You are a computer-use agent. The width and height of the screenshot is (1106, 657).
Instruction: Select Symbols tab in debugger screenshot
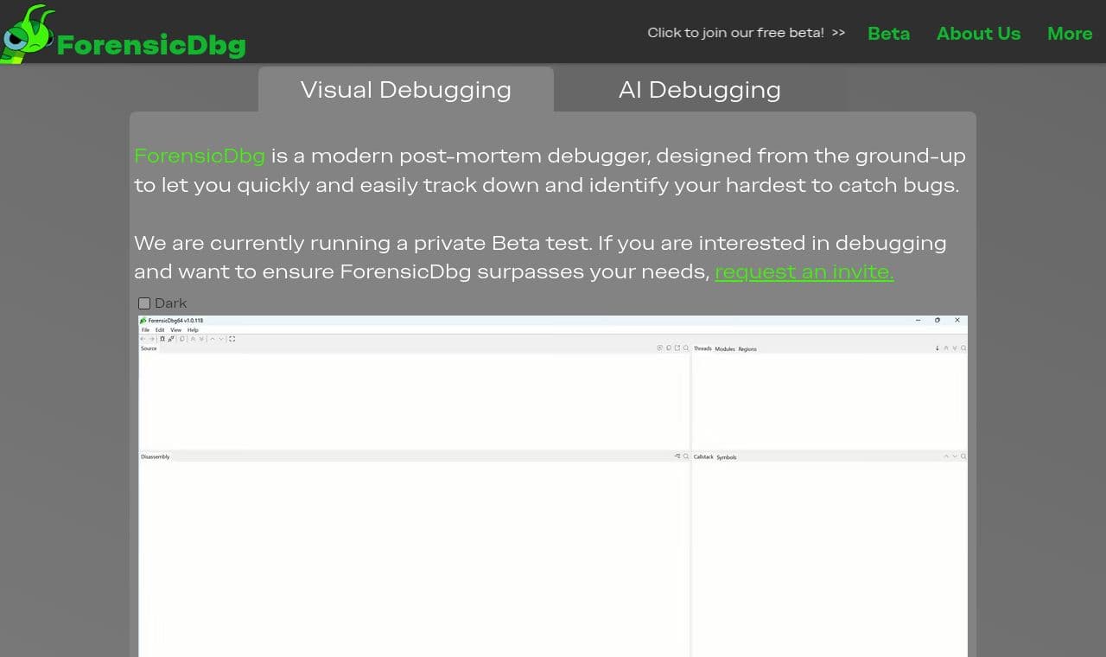click(x=727, y=456)
